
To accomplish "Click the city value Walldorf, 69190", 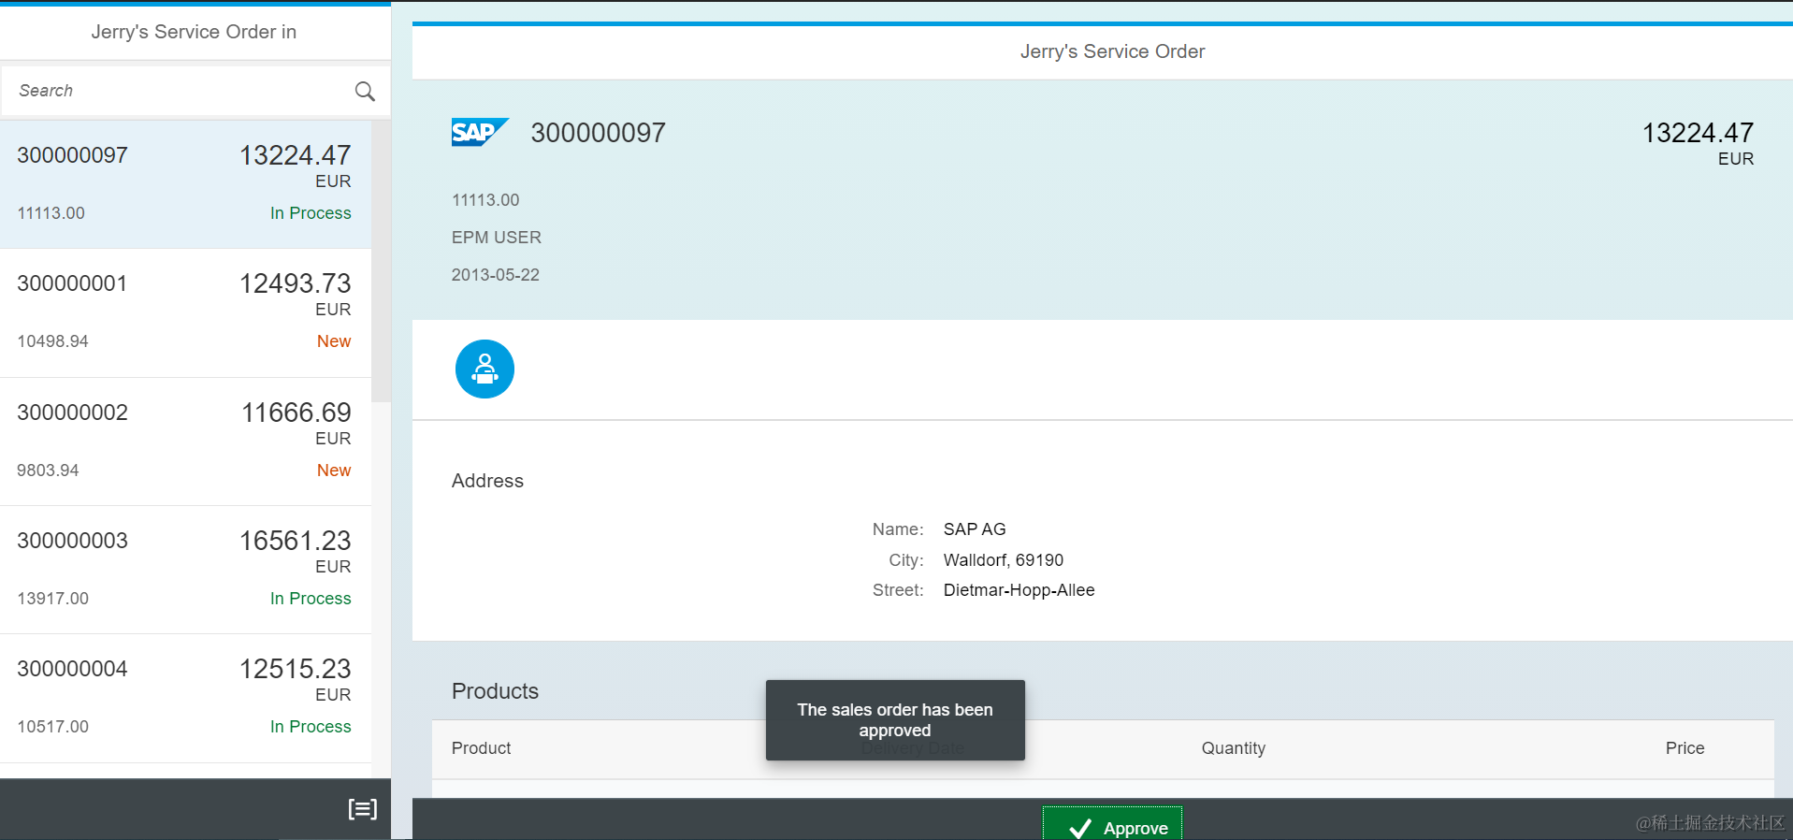I will click(1004, 560).
